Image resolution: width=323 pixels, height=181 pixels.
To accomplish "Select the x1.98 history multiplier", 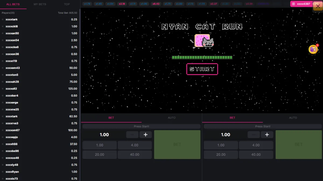I will click(202, 4).
